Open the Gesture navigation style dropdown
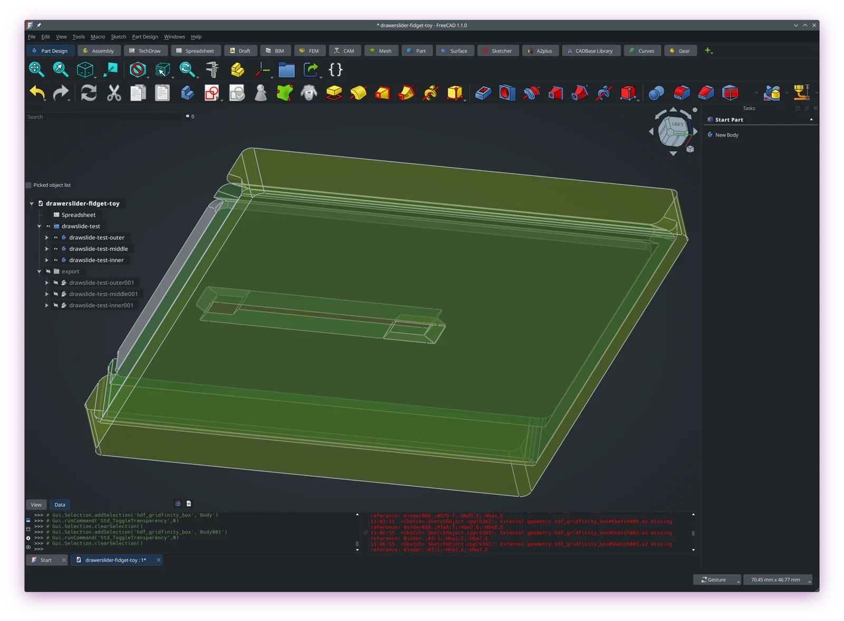844x621 pixels. [x=717, y=580]
